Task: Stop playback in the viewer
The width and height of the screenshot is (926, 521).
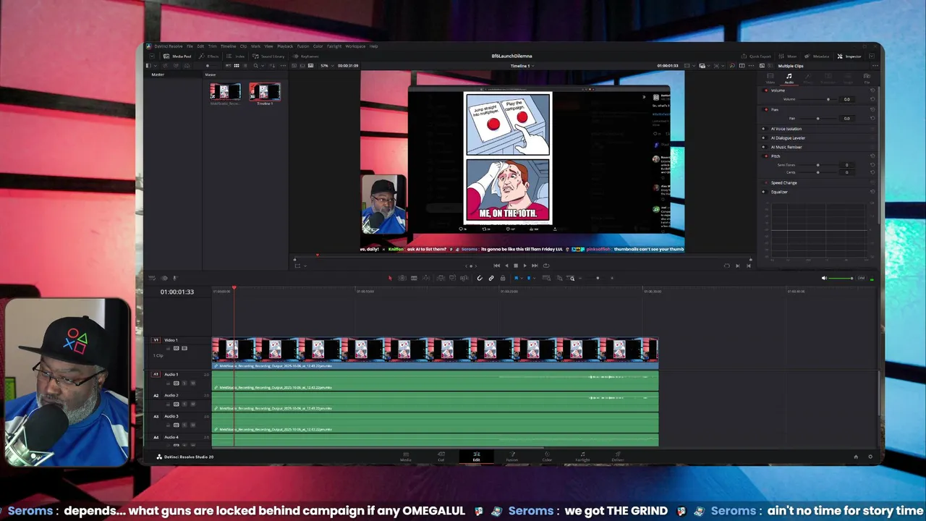Action: (516, 266)
